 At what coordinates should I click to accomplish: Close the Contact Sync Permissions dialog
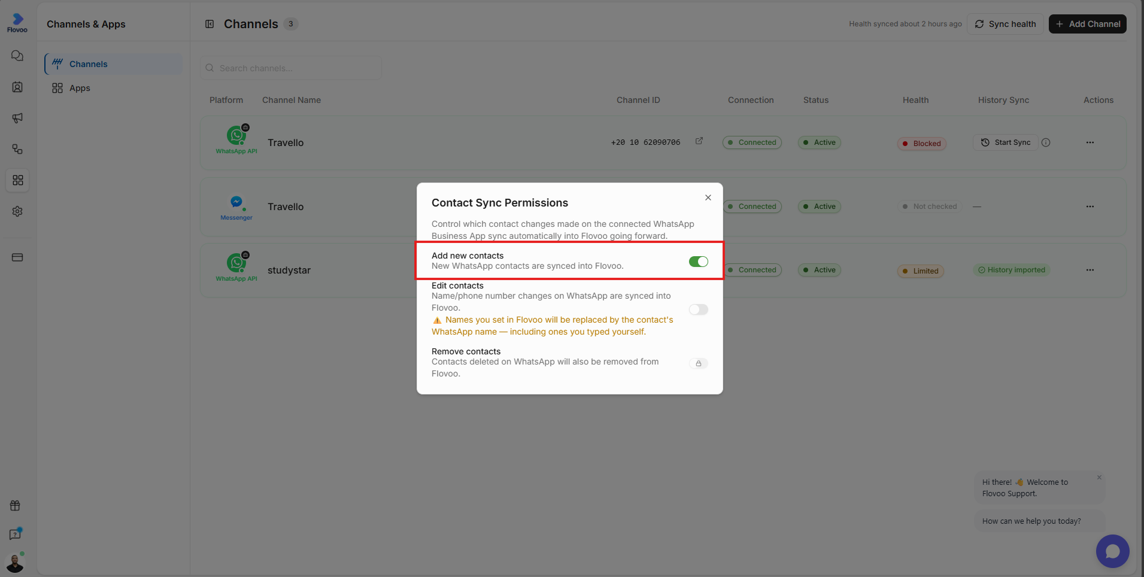[x=708, y=198]
